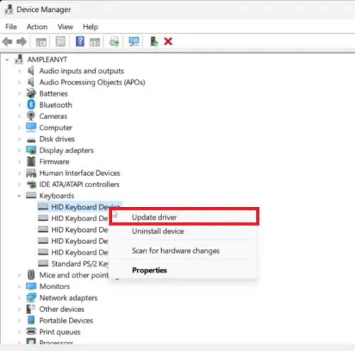The image size is (355, 351).
Task: Expand the Human Interface Devices chevron
Action: pos(19,173)
